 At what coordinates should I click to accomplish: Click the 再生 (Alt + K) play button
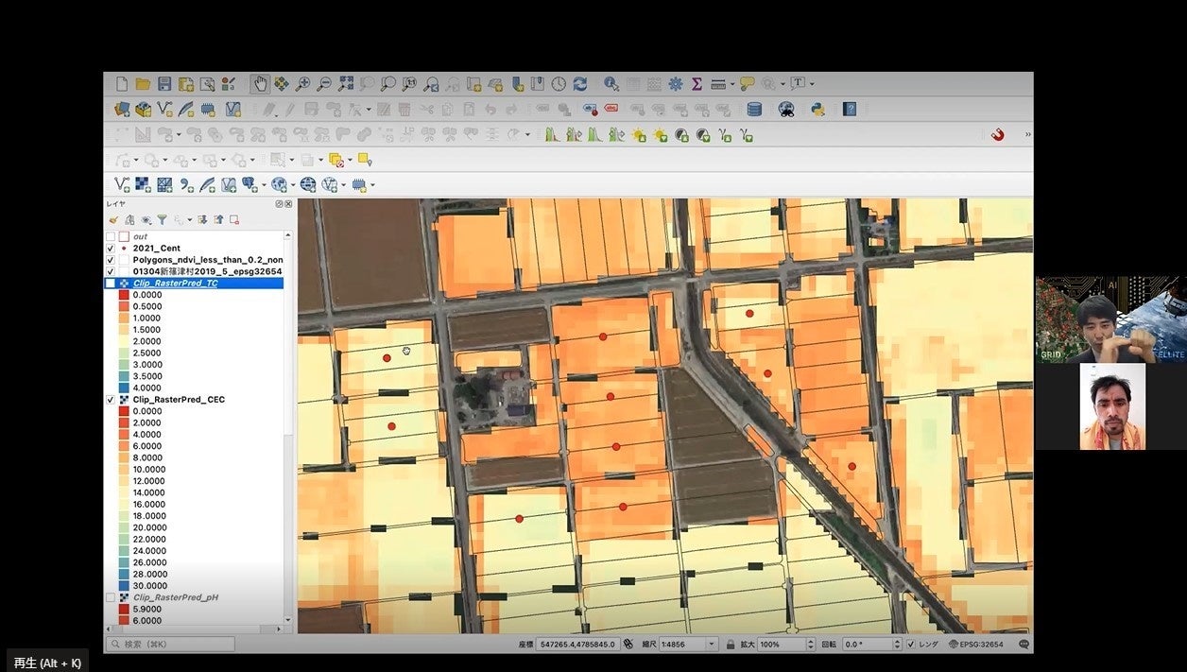[47, 663]
